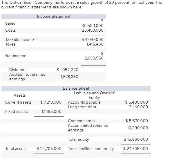
Task: Select the Sales value 30,500,000
Action: coord(93,26)
